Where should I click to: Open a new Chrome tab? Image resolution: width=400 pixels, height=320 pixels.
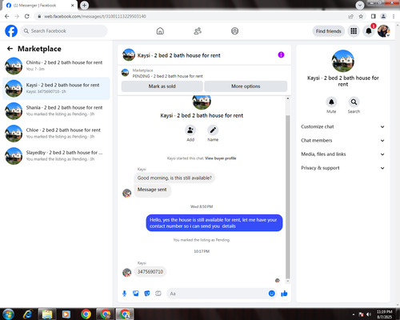tap(84, 5)
